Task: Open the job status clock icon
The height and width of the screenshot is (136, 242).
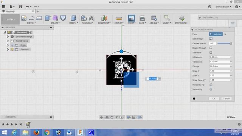Action: click(209, 7)
